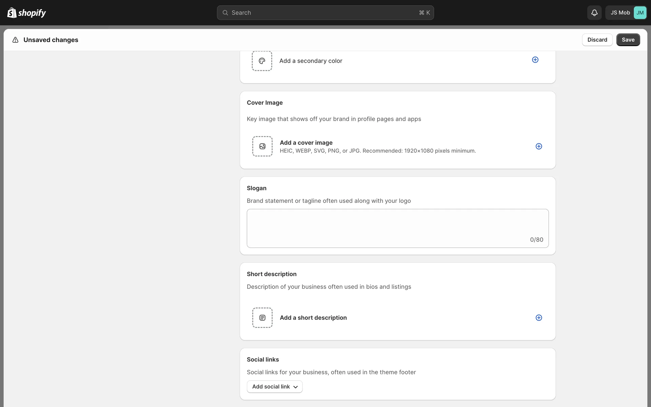Open the JS Mob account menu
Screen dimensions: 651x407
click(x=620, y=13)
